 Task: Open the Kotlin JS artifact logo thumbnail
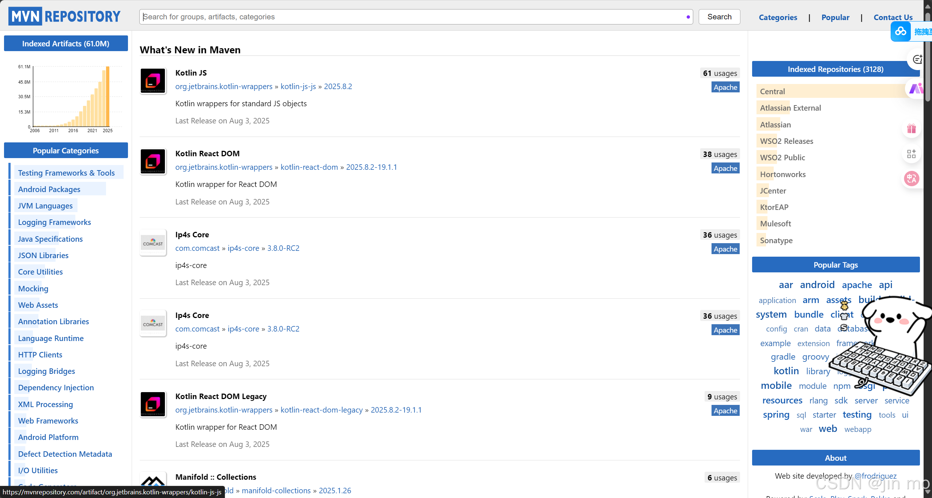[153, 81]
